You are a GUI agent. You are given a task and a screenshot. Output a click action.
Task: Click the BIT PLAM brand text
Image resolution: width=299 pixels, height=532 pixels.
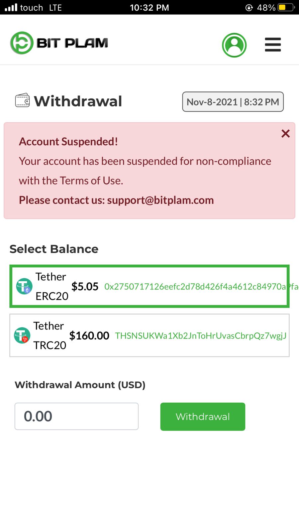72,43
